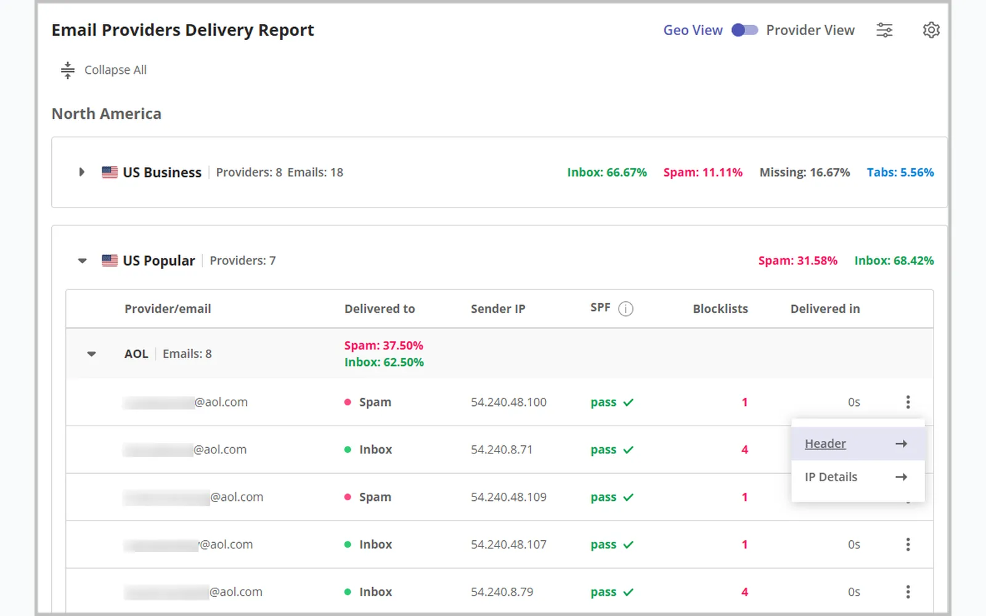Image resolution: width=986 pixels, height=616 pixels.
Task: Click the Collapse All icon
Action: tap(68, 70)
